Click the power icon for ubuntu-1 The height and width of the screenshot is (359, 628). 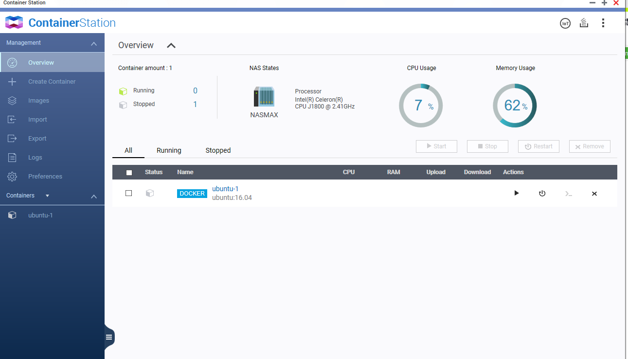click(542, 193)
